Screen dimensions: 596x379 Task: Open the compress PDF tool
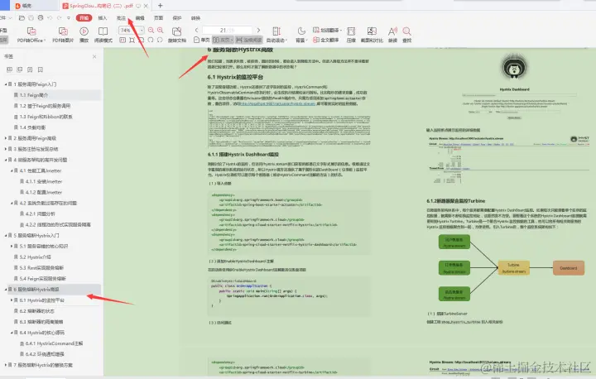click(x=351, y=35)
